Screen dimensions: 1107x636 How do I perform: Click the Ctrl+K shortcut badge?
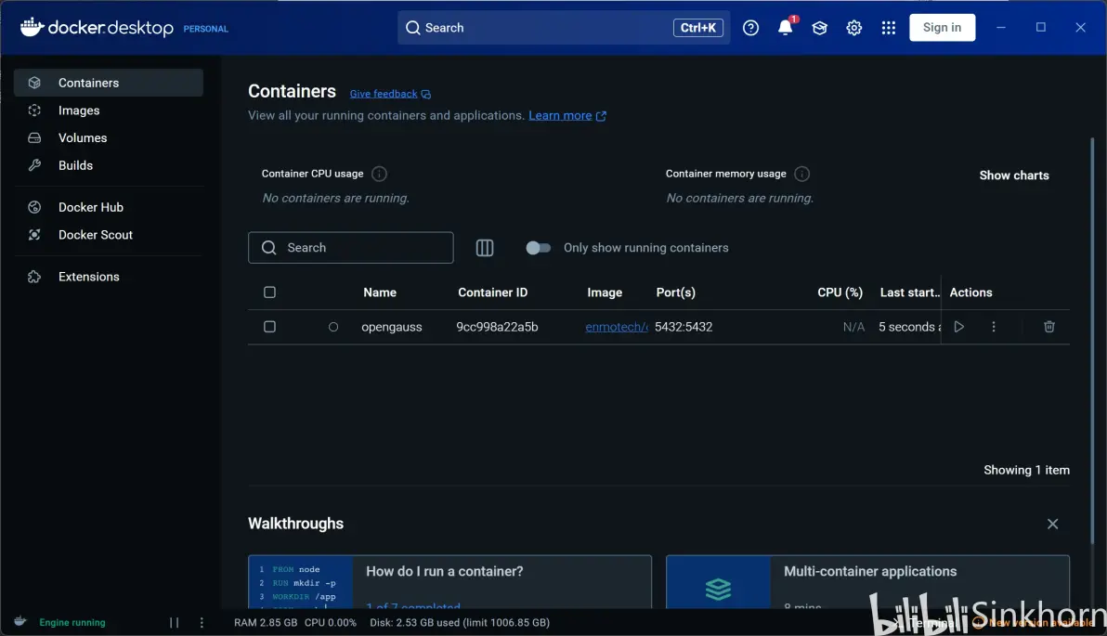pyautogui.click(x=697, y=28)
